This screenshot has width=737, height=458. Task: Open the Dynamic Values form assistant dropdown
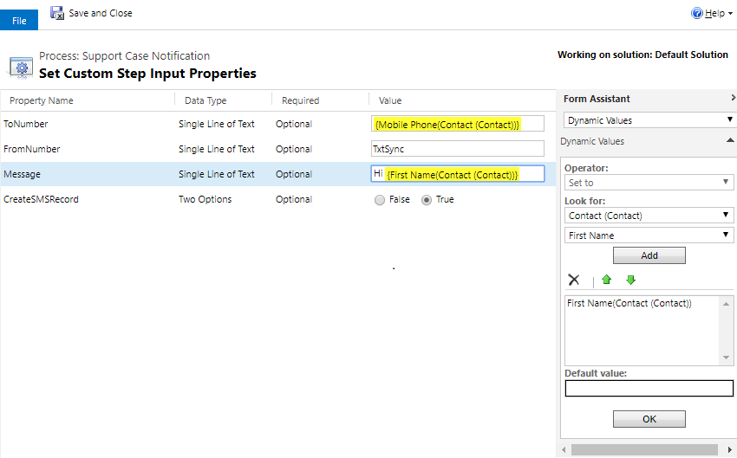click(649, 120)
